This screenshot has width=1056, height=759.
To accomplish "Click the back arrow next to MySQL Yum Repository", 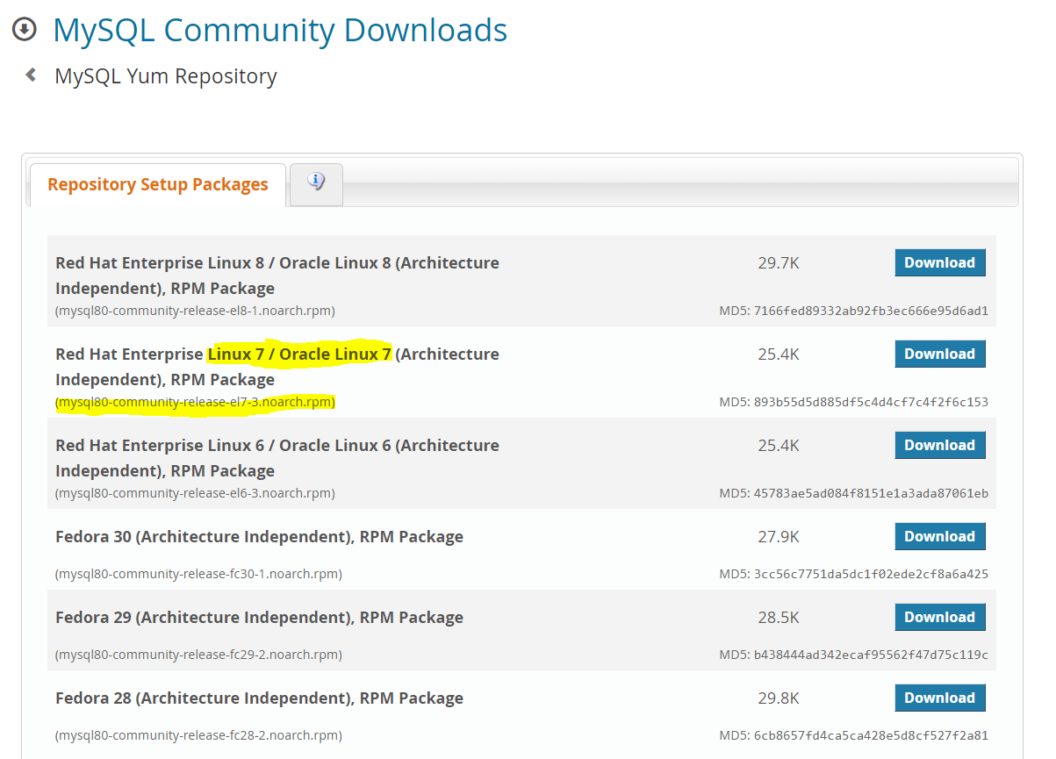I will [31, 75].
